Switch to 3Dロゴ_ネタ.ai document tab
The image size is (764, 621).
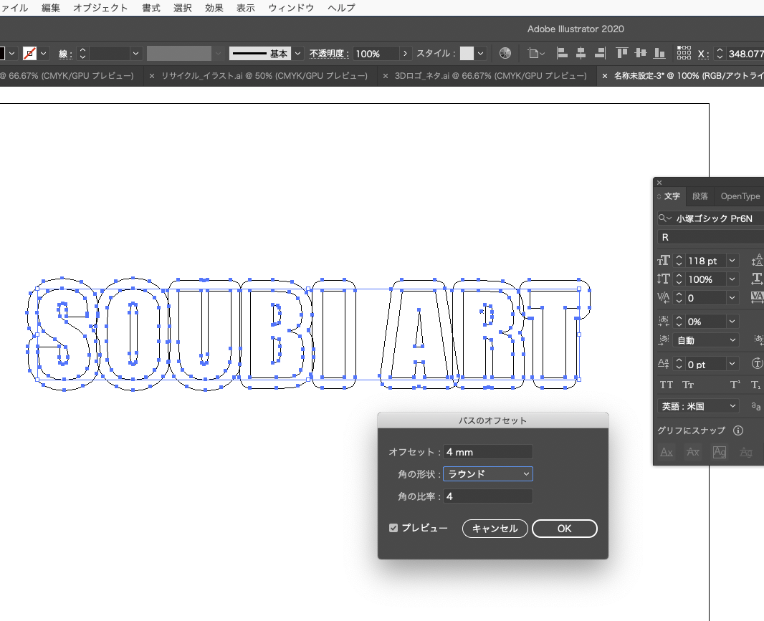coord(490,75)
